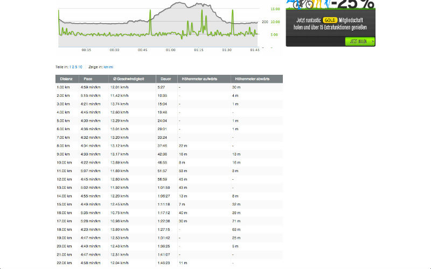431x269 pixels.
Task: Click the '13.29 km/h' speed cell
Action: click(x=119, y=121)
